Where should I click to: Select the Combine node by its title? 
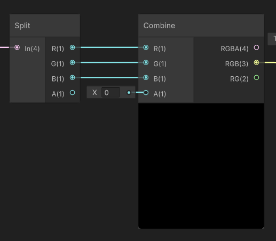coord(159,26)
